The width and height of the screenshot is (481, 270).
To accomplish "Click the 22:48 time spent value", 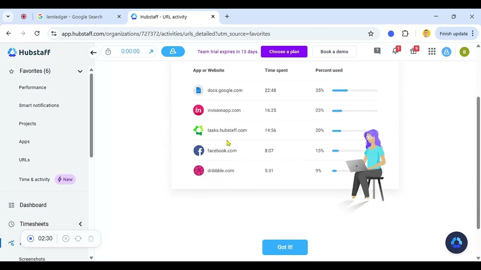I will [270, 90].
